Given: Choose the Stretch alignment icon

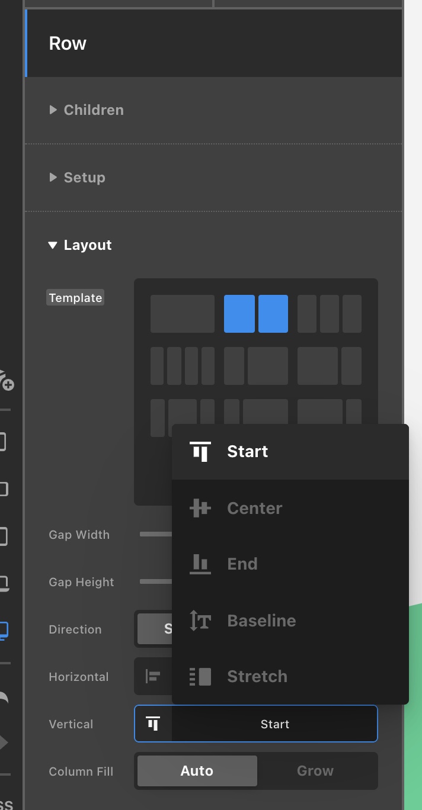Looking at the screenshot, I should tap(200, 676).
